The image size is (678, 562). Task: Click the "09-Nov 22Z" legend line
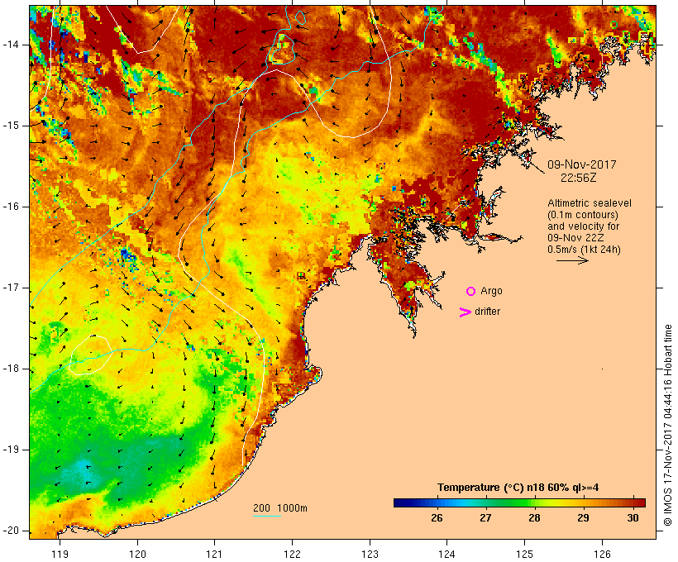[575, 238]
